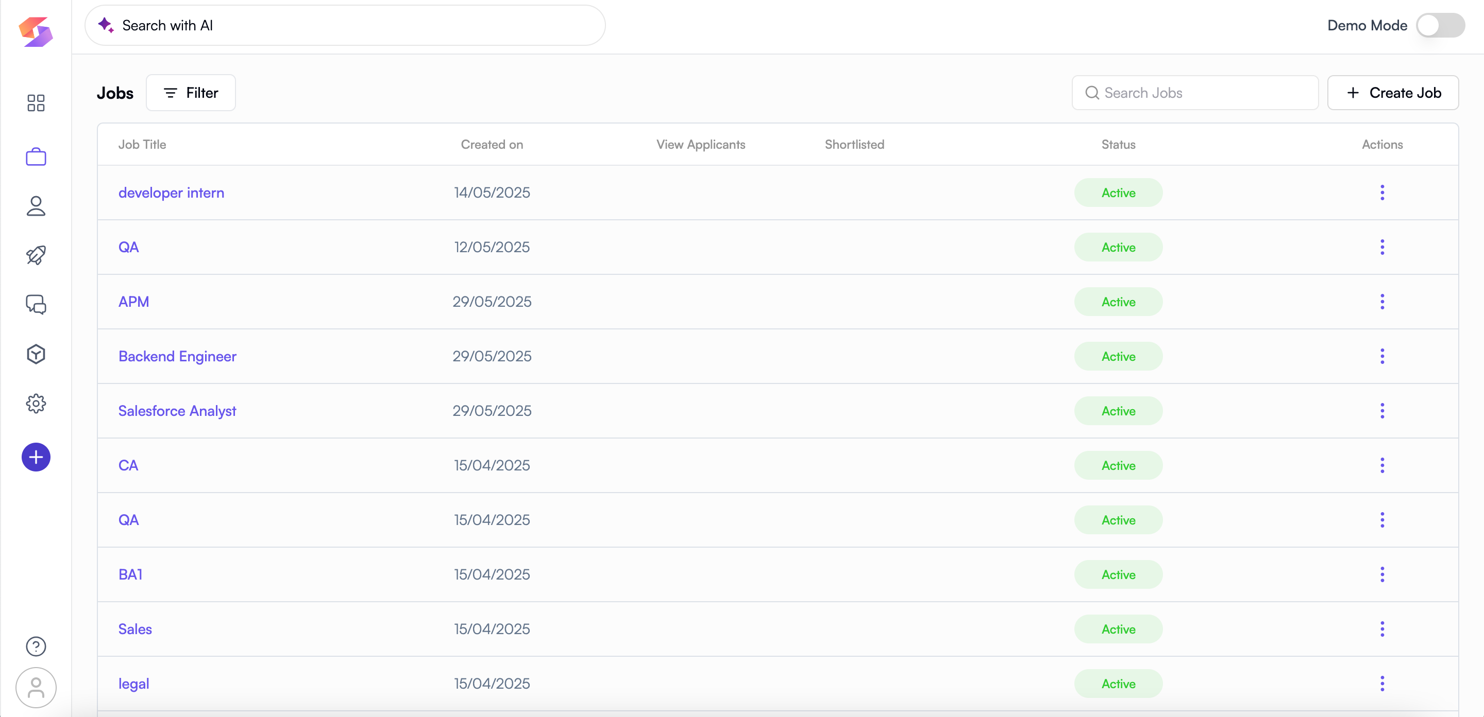Open the dashboard grid icon in sidebar
Screen dimensions: 1484x717
[x=36, y=103]
